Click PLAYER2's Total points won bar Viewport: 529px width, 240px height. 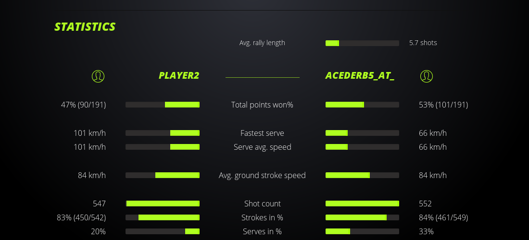(163, 105)
